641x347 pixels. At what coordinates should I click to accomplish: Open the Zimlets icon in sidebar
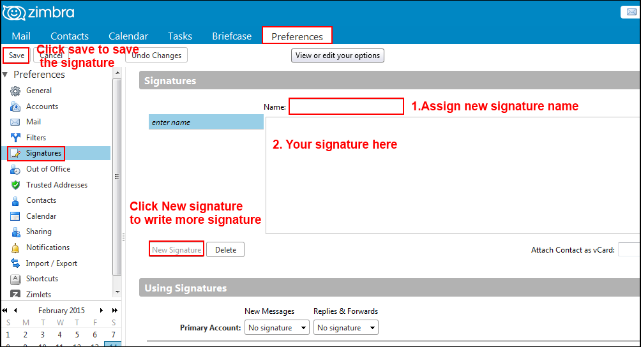click(x=15, y=295)
